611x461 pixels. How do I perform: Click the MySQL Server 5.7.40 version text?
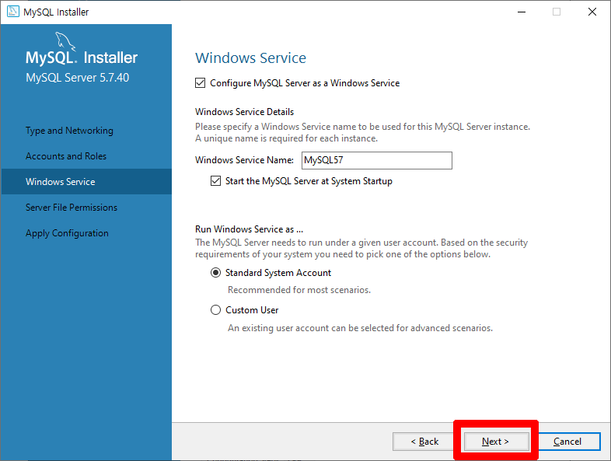[x=77, y=78]
